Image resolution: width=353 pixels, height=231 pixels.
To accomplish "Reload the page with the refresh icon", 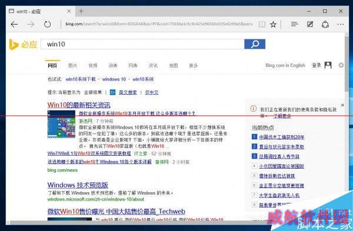I will (47, 24).
